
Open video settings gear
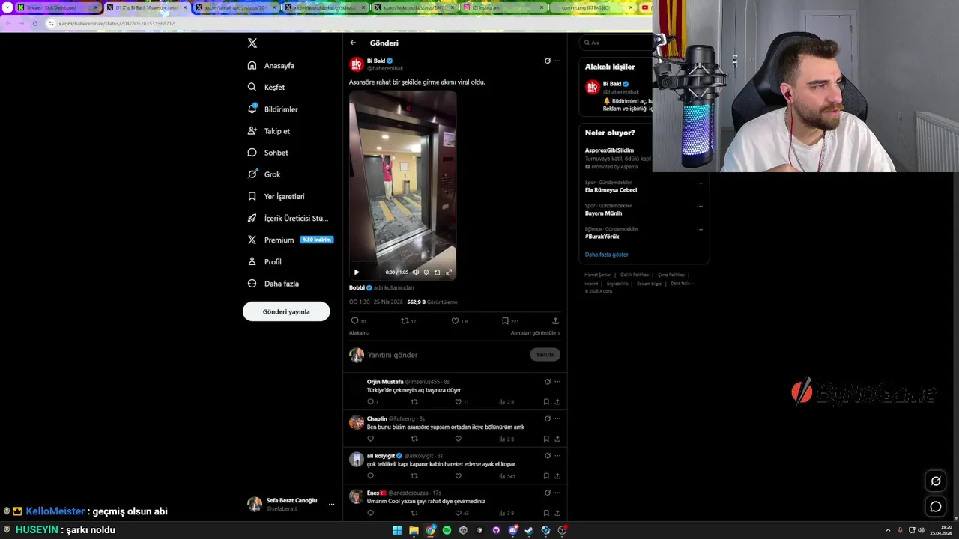[426, 272]
